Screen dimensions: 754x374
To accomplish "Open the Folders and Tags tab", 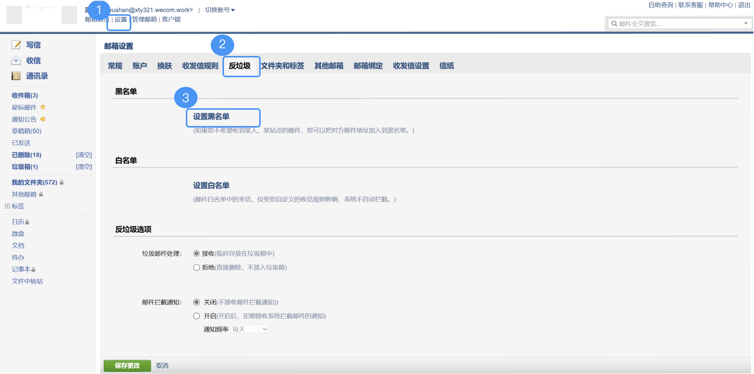I will (x=283, y=66).
